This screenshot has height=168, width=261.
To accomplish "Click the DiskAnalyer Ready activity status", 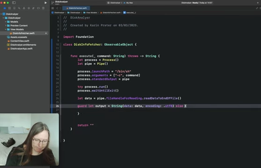I will point(197,3).
